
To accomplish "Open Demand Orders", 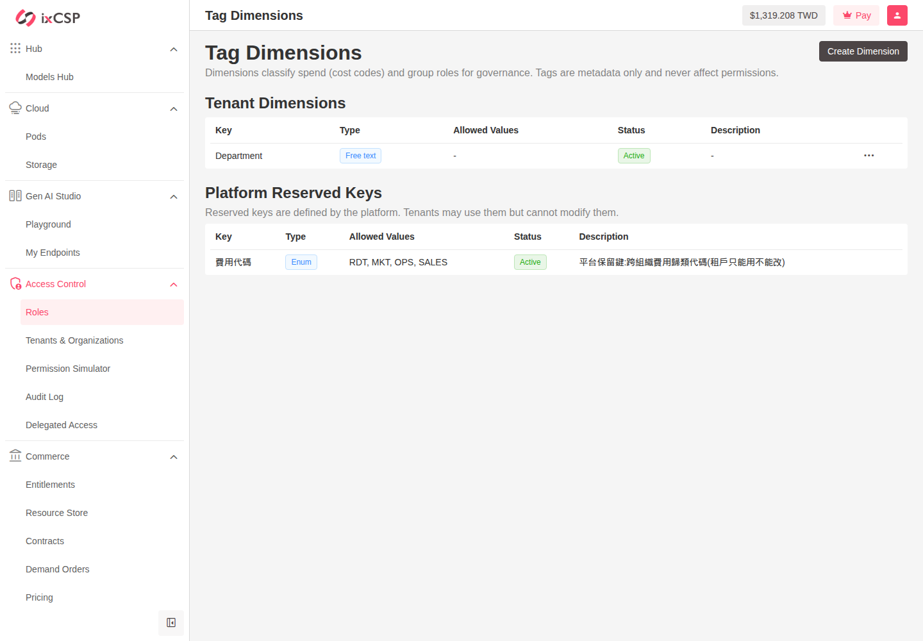I will point(102,569).
